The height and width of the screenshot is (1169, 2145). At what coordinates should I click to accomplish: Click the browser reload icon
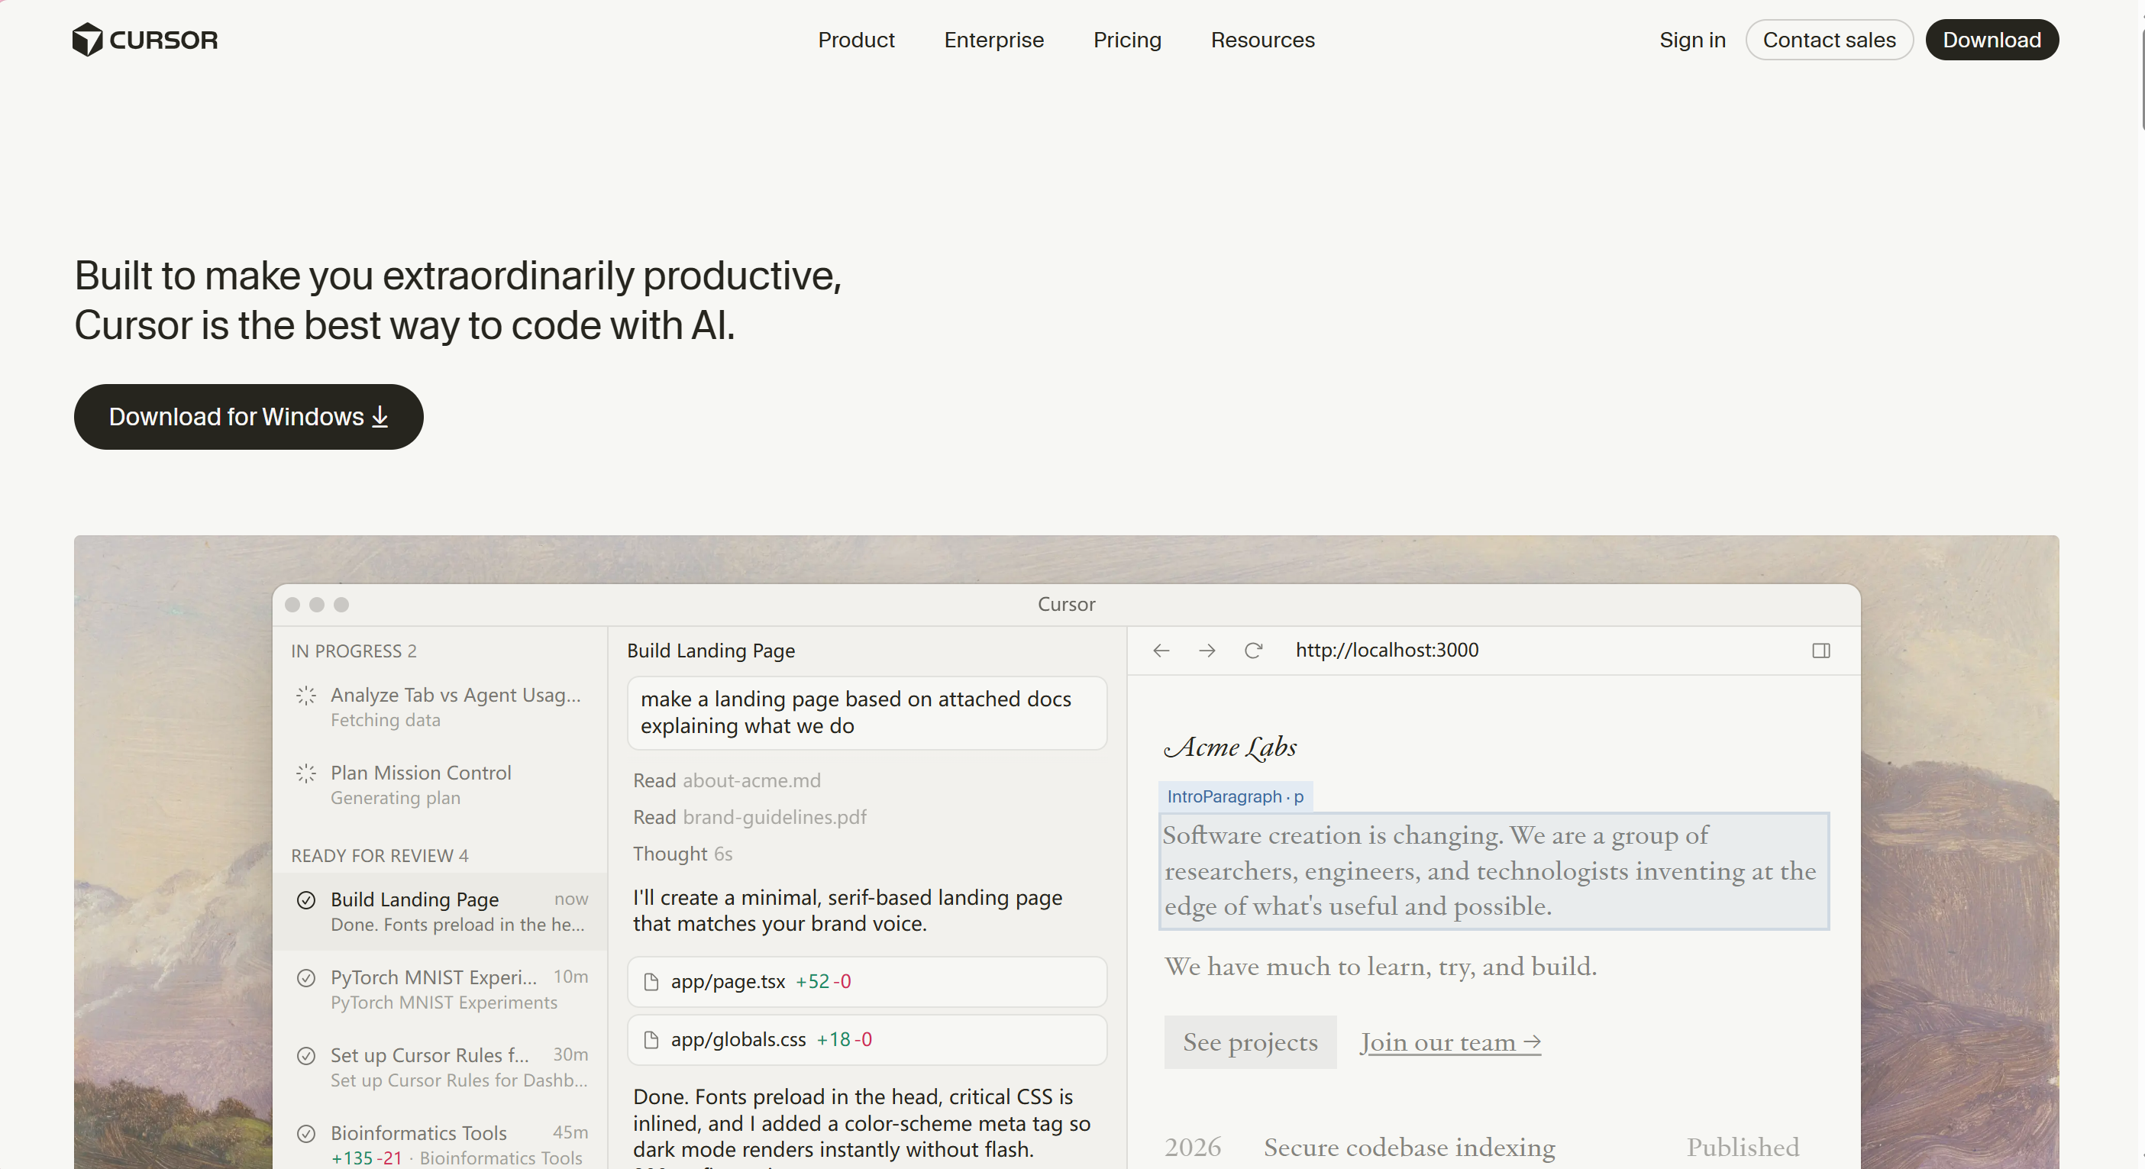point(1253,651)
